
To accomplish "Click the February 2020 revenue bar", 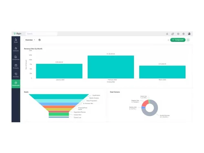I will (111, 67).
